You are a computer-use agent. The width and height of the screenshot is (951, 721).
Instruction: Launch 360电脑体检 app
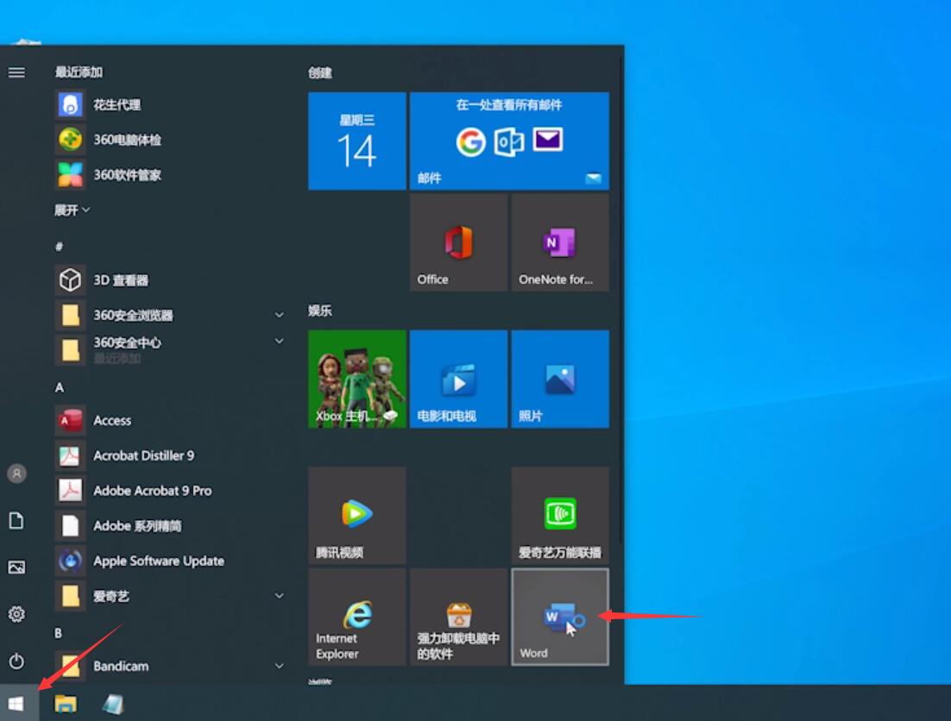point(170,140)
